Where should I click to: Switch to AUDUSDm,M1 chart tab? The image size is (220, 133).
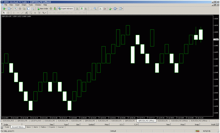[x=163, y=121]
